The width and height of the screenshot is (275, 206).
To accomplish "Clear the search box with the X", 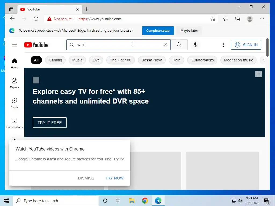I will point(165,45).
